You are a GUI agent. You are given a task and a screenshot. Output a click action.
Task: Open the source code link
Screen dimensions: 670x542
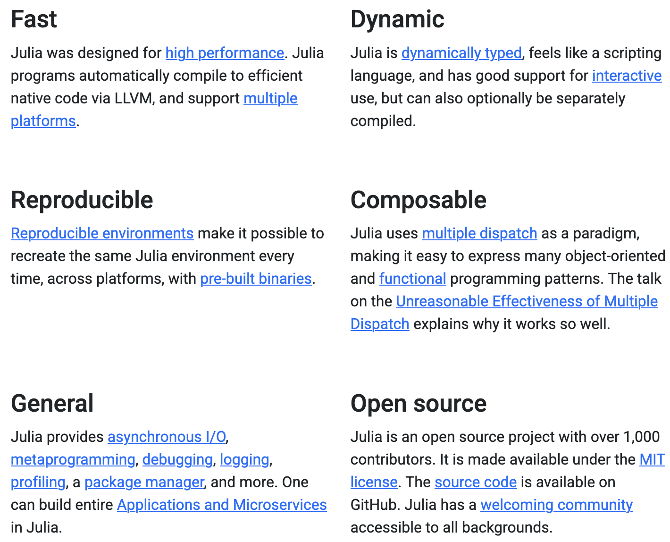pyautogui.click(x=476, y=482)
